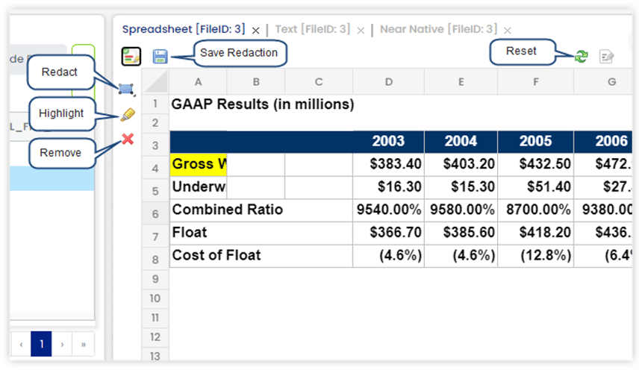Close the Spreadsheet [FileID: 3] tab
642x370 pixels.
pyautogui.click(x=255, y=31)
